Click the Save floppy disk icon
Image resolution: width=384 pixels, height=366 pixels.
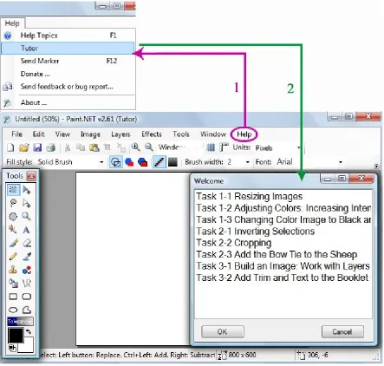37,147
